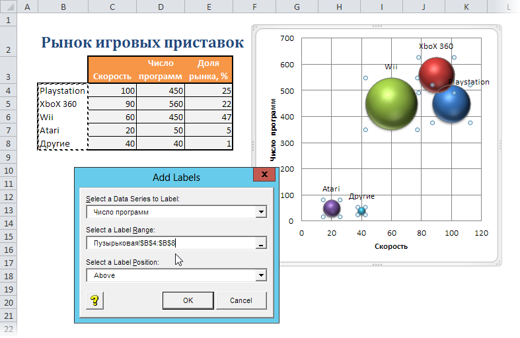Viewport: 520px width, 338px height.
Task: Select the vertical axis title Число программ
Action: click(x=272, y=131)
